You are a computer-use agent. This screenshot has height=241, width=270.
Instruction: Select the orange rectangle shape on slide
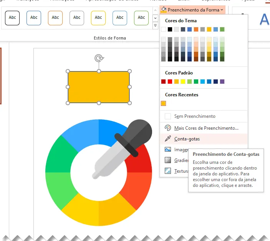pos(99,87)
